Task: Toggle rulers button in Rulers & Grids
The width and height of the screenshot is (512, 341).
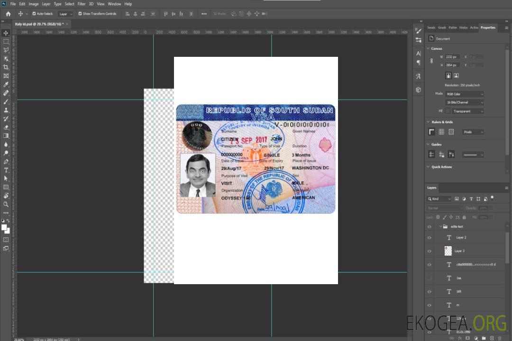Action: click(x=432, y=132)
